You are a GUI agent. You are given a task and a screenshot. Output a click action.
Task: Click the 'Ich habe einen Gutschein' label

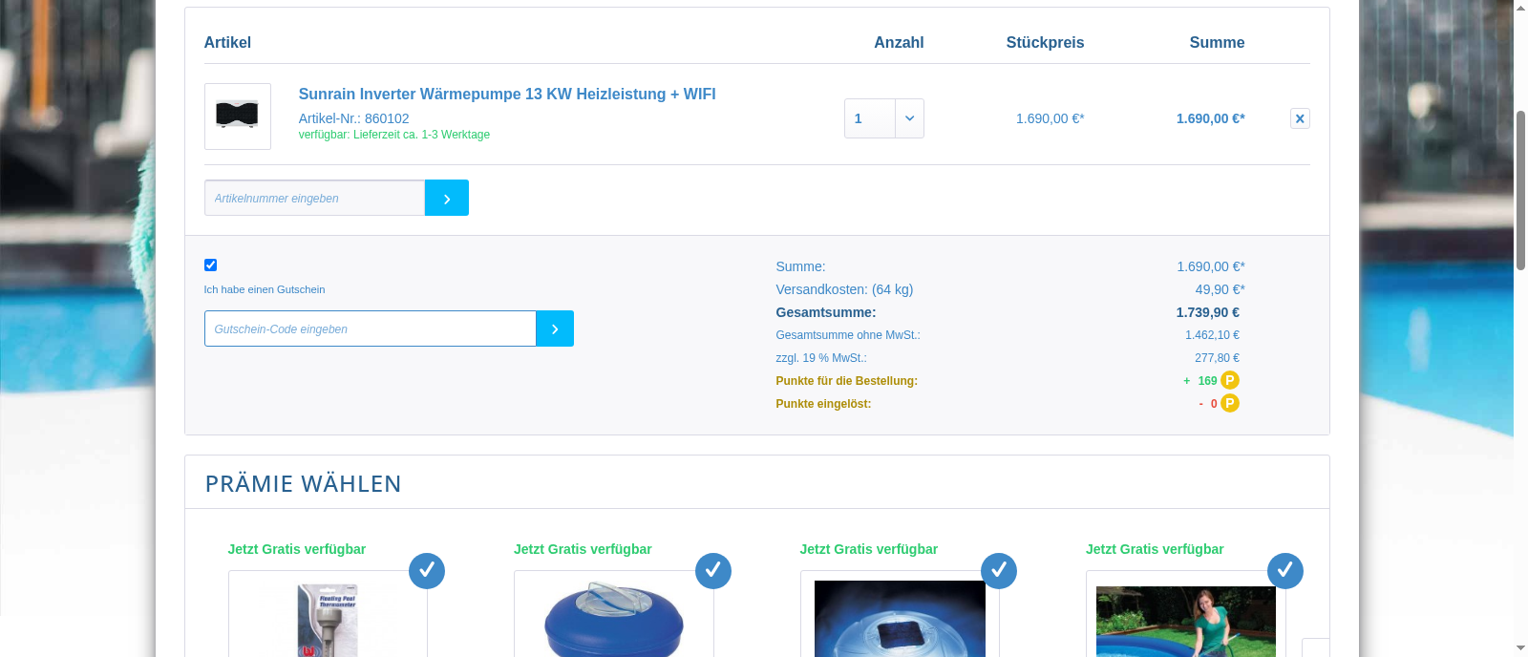[265, 289]
